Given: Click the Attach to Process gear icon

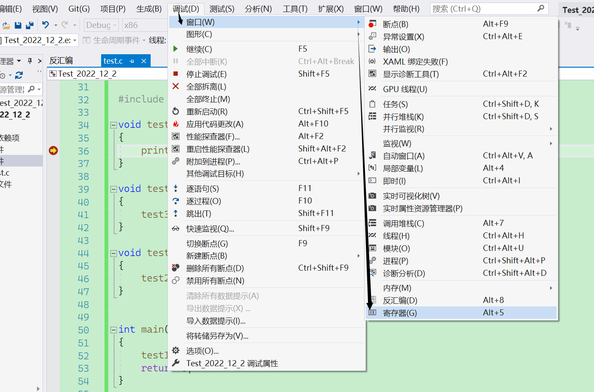Looking at the screenshot, I should pyautogui.click(x=176, y=161).
